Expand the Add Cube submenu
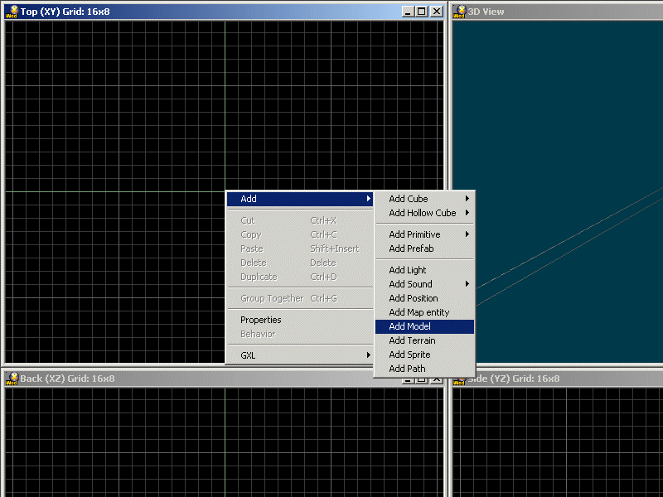Image resolution: width=663 pixels, height=497 pixels. [423, 199]
